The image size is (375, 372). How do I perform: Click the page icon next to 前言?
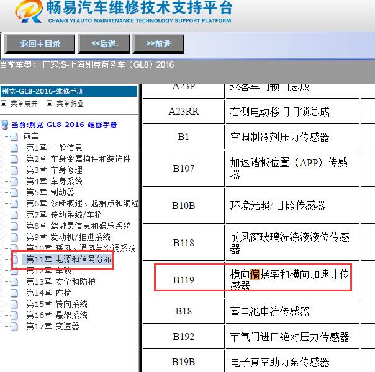(x=14, y=136)
